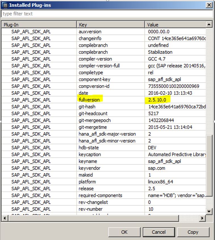Select the compiletype key cell
Screen dimensions: 215x240
click(x=111, y=73)
